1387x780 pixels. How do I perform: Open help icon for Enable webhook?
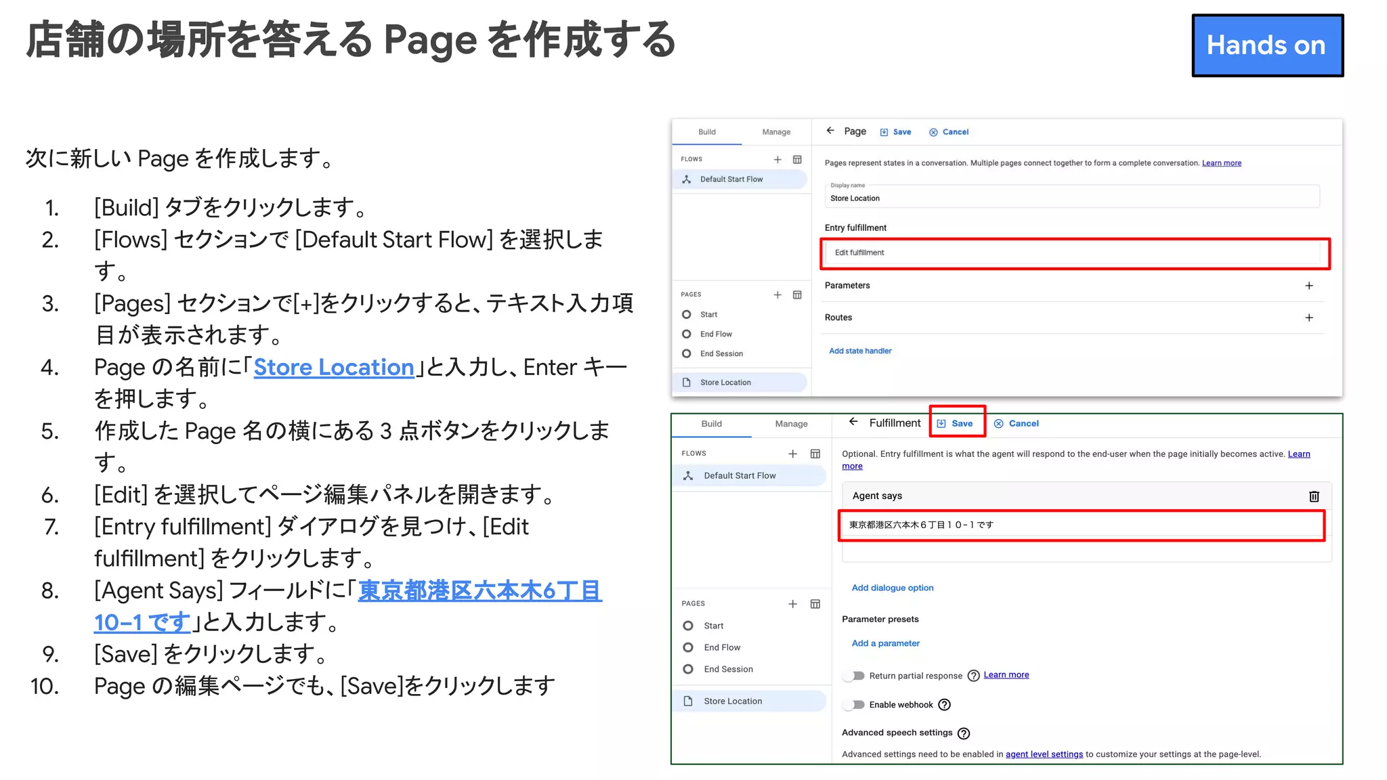tap(944, 705)
